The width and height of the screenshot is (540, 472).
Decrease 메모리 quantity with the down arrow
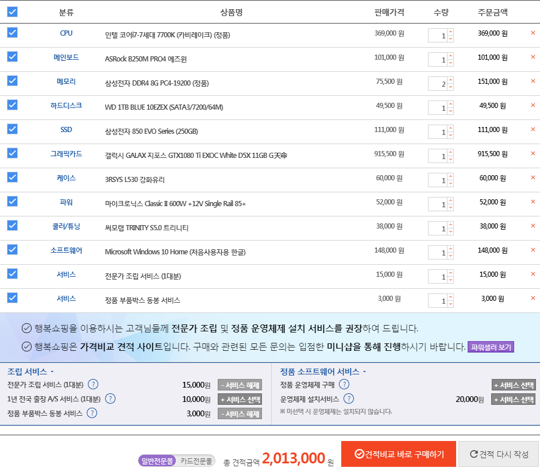[450, 87]
